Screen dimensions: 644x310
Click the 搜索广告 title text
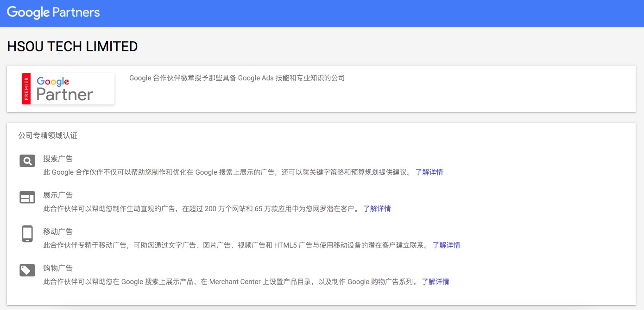58,158
